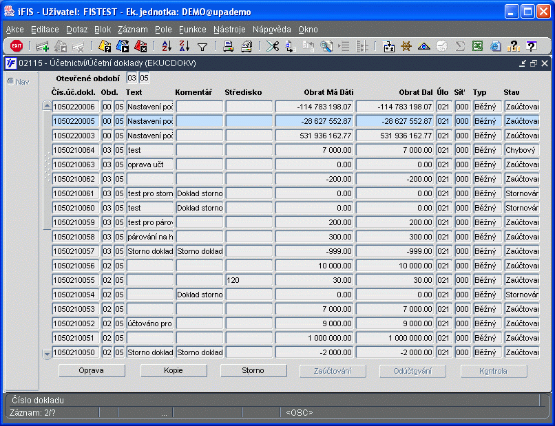Click the Zaúčtování button
555x426 pixels.
pyautogui.click(x=333, y=371)
